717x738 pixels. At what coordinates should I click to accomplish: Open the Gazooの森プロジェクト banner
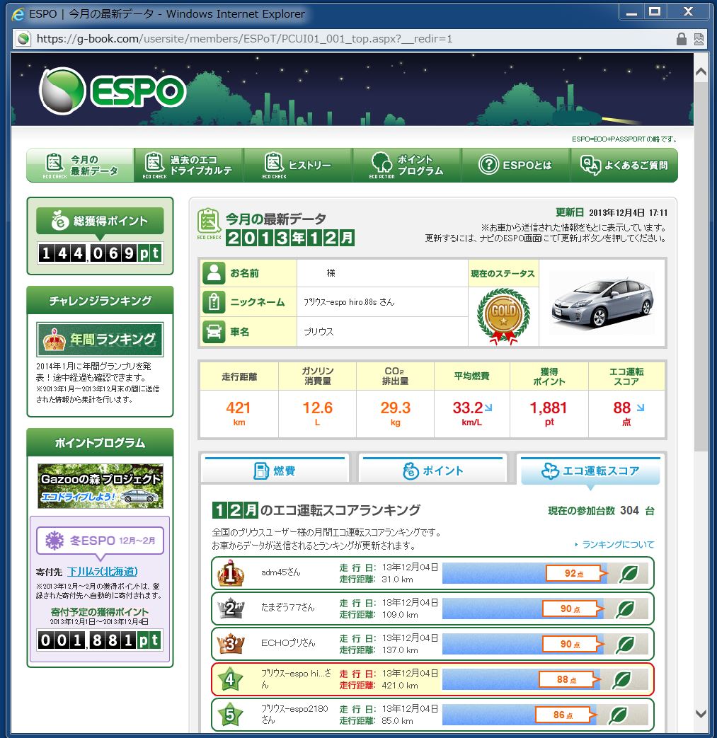pos(101,486)
